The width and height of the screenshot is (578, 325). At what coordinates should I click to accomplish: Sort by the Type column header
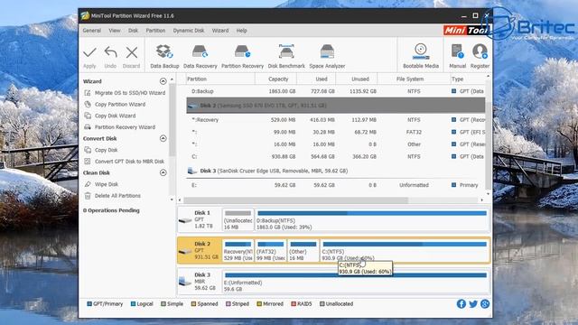[468, 79]
